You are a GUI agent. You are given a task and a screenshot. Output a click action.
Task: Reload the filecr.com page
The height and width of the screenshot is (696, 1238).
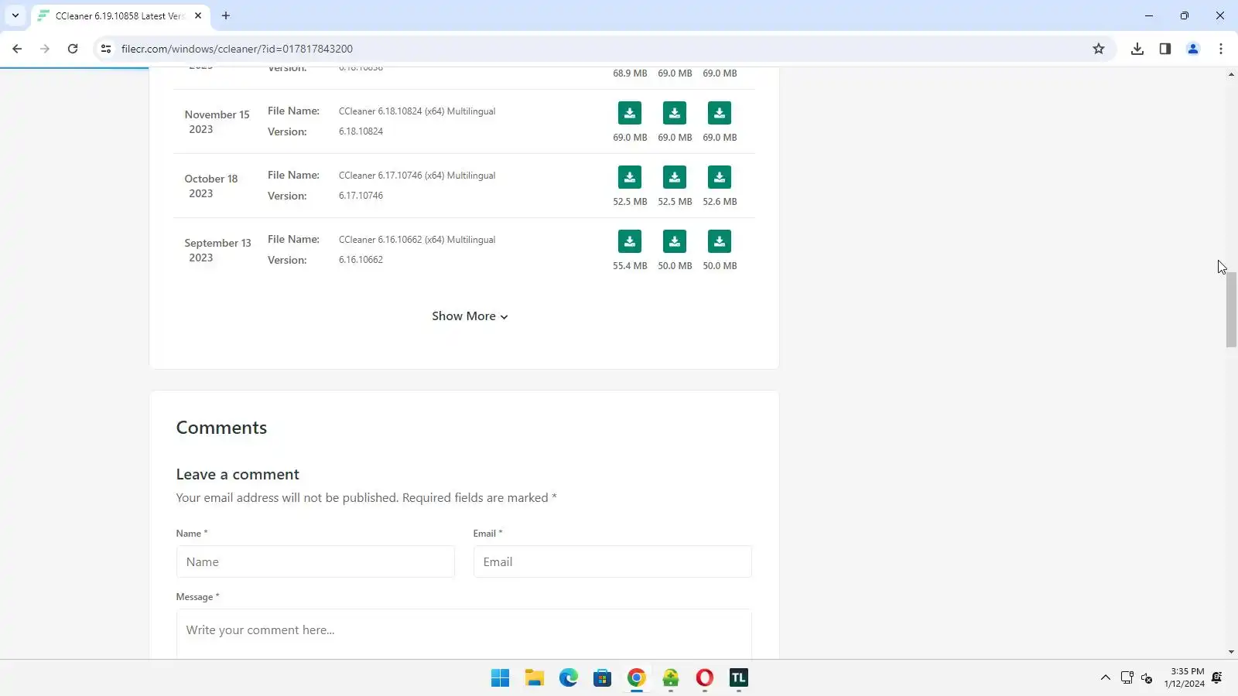73,49
